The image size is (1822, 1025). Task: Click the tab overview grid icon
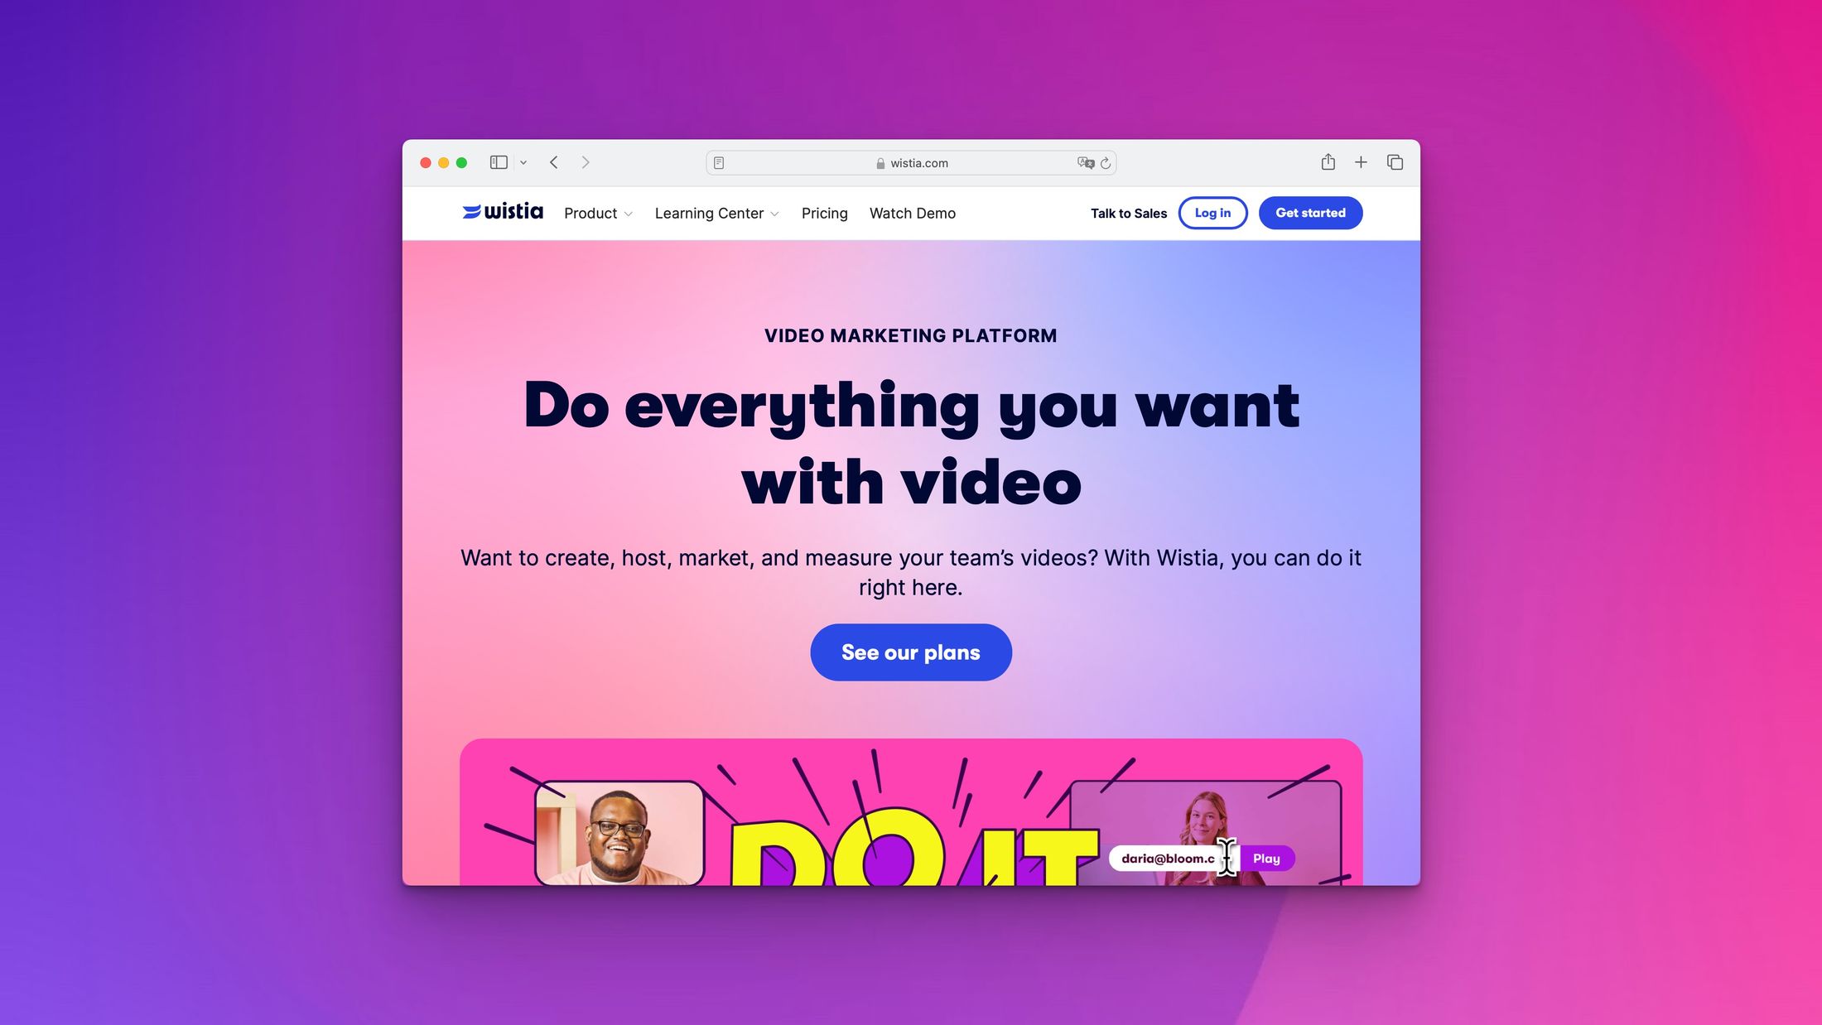point(1395,161)
